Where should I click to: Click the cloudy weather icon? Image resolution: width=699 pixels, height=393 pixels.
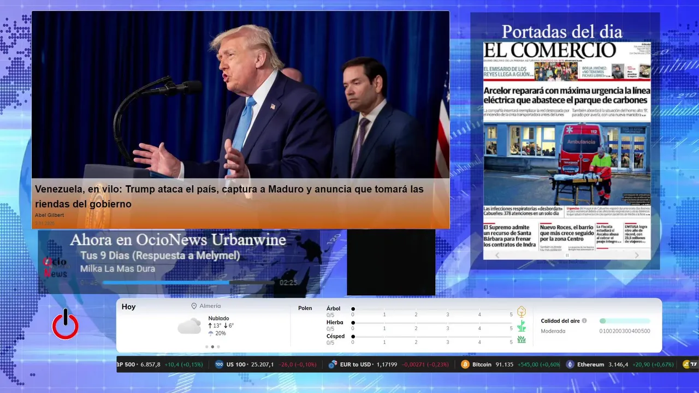[x=189, y=326]
